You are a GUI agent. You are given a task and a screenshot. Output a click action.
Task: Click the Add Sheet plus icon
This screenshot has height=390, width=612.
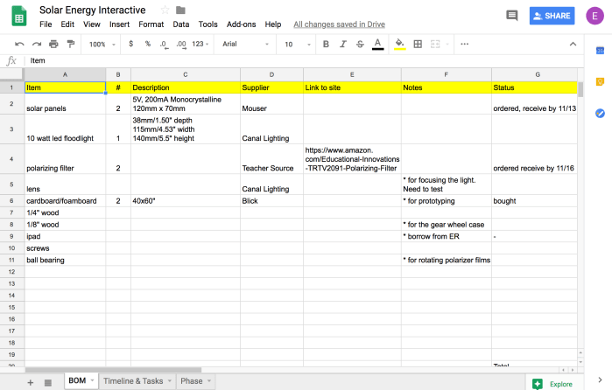coord(30,382)
